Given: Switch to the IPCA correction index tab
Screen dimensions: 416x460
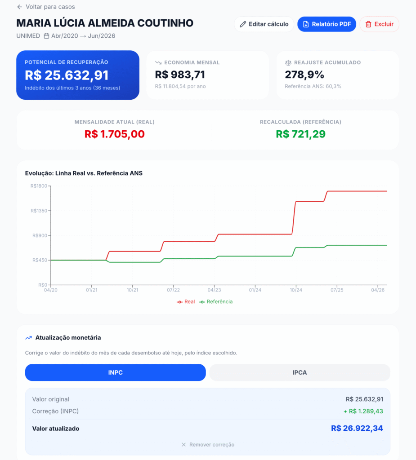Looking at the screenshot, I should (300, 372).
